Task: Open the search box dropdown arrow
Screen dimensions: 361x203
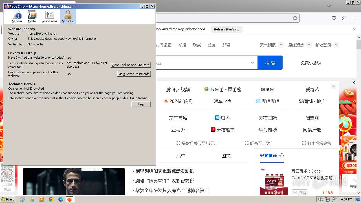Action: click(x=252, y=63)
